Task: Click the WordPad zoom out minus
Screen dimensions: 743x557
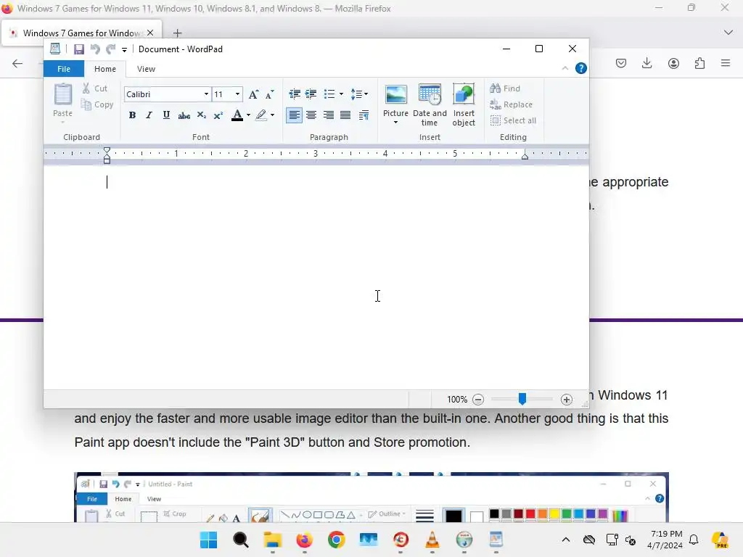Action: (478, 400)
